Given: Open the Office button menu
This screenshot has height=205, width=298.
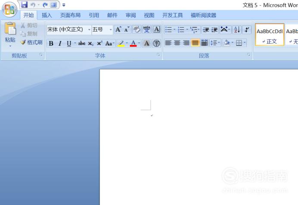Looking at the screenshot, I should (x=9, y=9).
